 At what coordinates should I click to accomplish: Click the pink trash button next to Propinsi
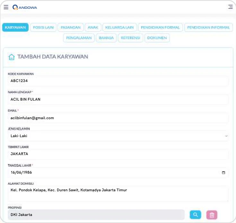(212, 215)
